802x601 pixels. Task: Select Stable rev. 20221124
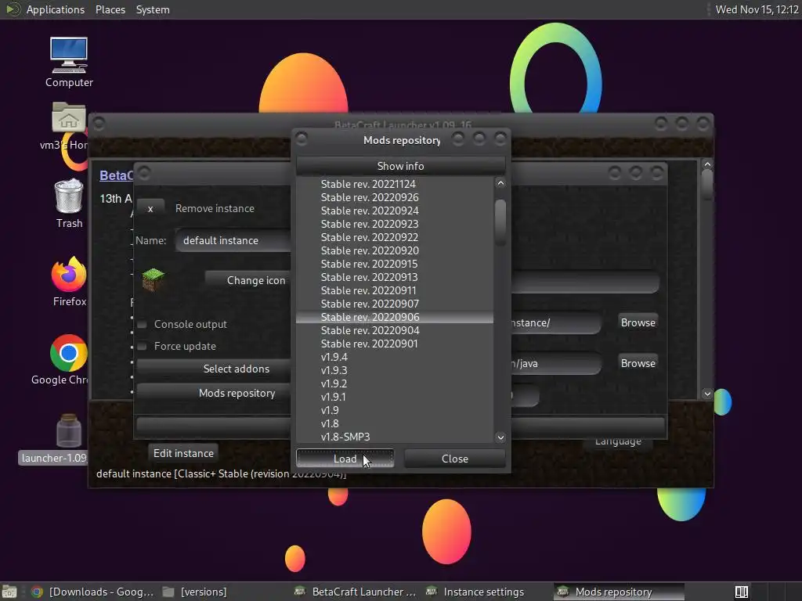pyautogui.click(x=395, y=184)
